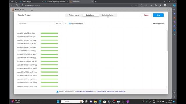Select file row ending cat_109.jpg
Screen dimensions: 186x104
[27, 65]
